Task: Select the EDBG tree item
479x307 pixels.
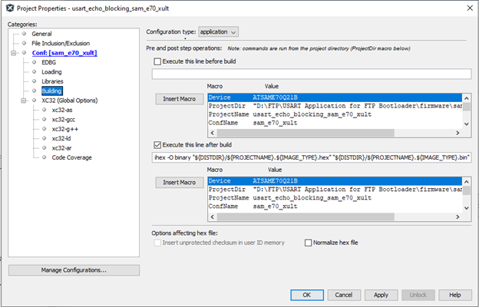Action: pyautogui.click(x=48, y=62)
